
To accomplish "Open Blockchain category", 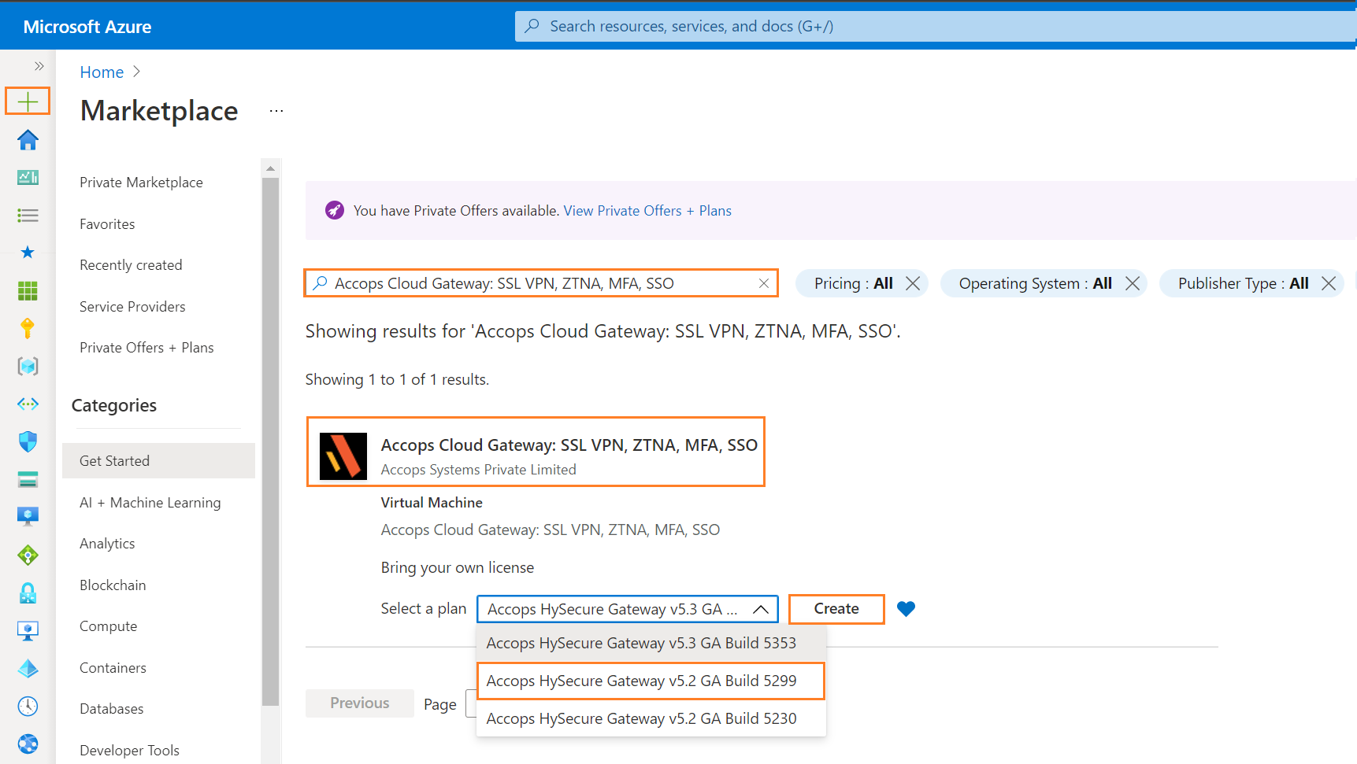I will (x=113, y=585).
